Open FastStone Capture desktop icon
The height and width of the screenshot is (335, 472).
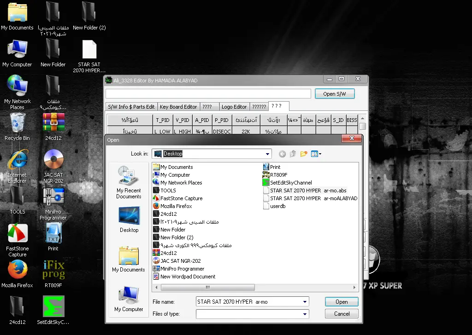pyautogui.click(x=17, y=240)
